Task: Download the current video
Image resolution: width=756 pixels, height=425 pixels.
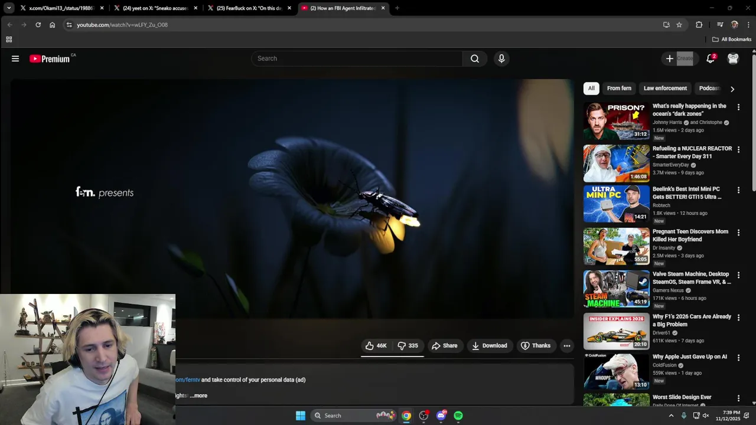Action: pyautogui.click(x=489, y=346)
